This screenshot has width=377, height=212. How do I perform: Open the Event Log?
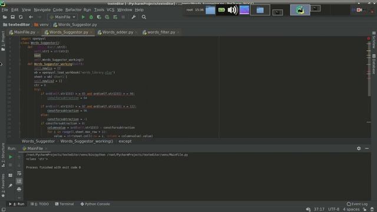(358, 204)
